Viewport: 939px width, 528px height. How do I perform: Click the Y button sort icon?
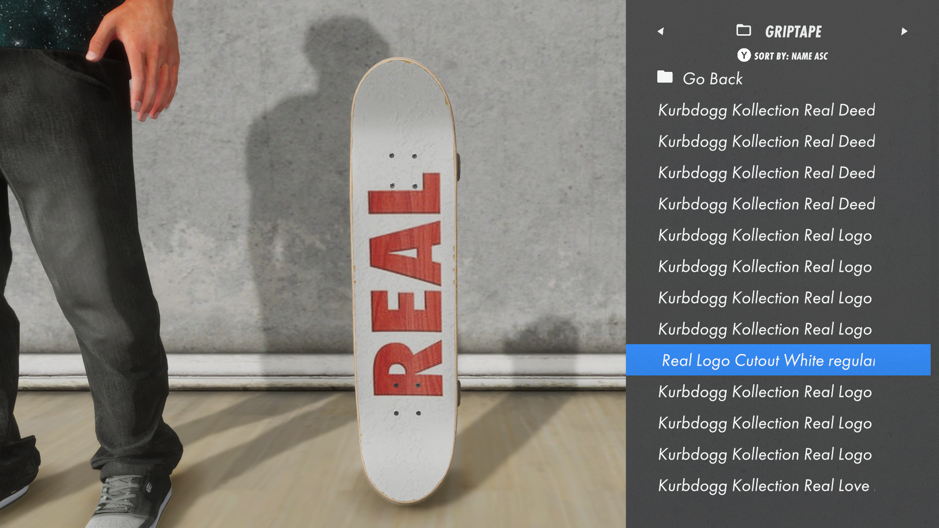(744, 55)
